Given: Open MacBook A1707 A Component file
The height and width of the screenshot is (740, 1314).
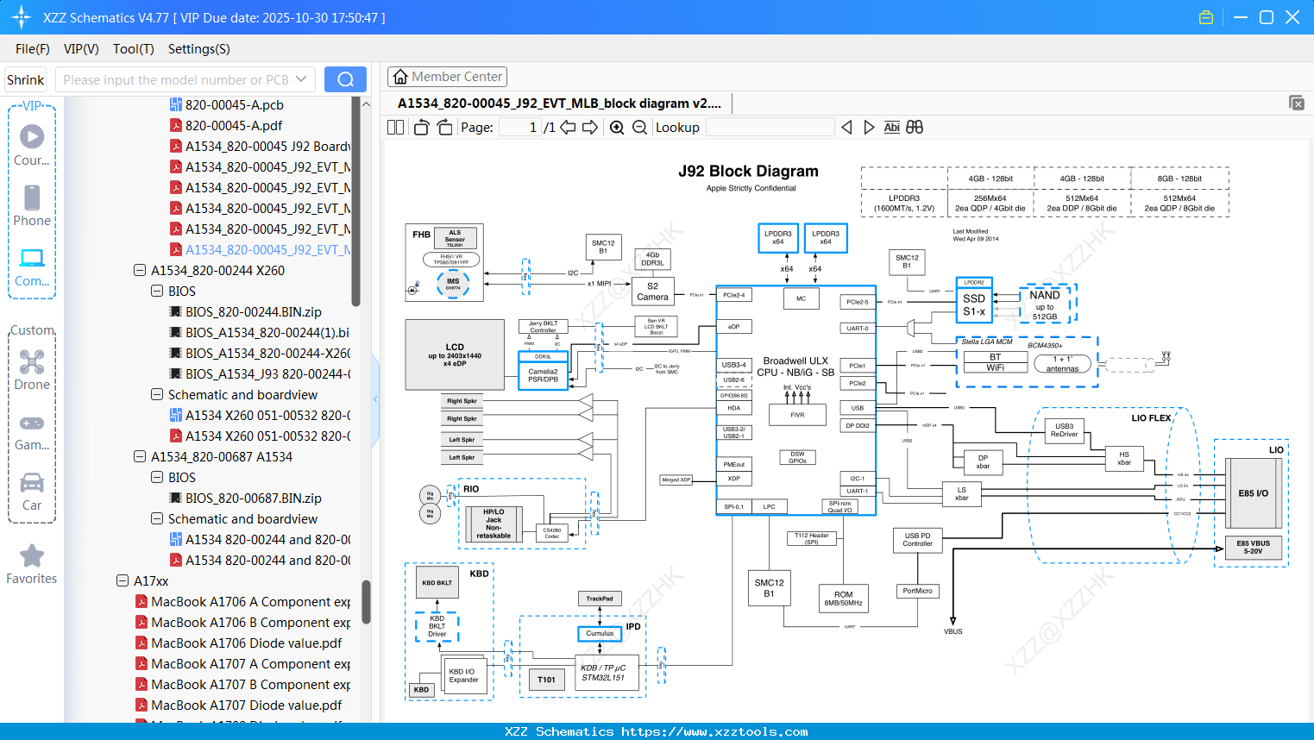Looking at the screenshot, I should 251,664.
